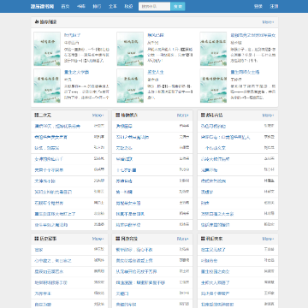The image size is (308, 308).
Task: Open the 全本 nav item
Action: click(113, 6)
